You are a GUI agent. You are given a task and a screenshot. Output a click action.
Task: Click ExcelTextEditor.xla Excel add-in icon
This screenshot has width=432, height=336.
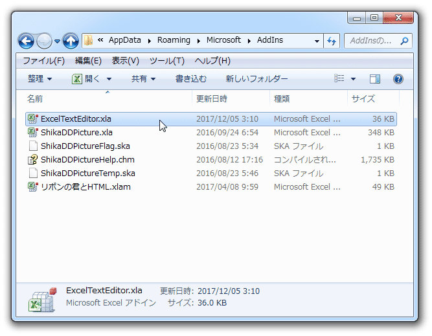[x=33, y=118]
